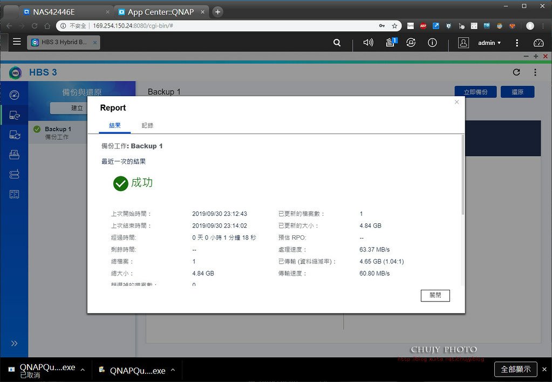Click the 不安全 site info indicator
552x382 pixels.
(x=73, y=26)
